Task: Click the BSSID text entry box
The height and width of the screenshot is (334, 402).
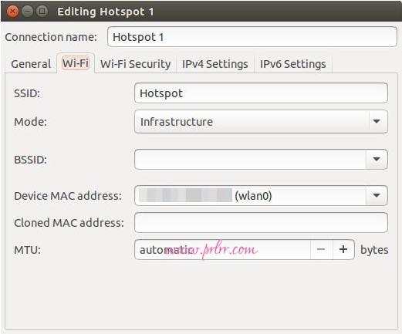Action: [250, 159]
